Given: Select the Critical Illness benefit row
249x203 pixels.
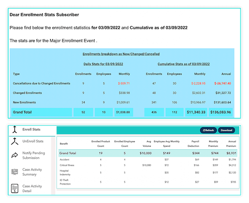Looking at the screenshot, I should pos(148,165).
